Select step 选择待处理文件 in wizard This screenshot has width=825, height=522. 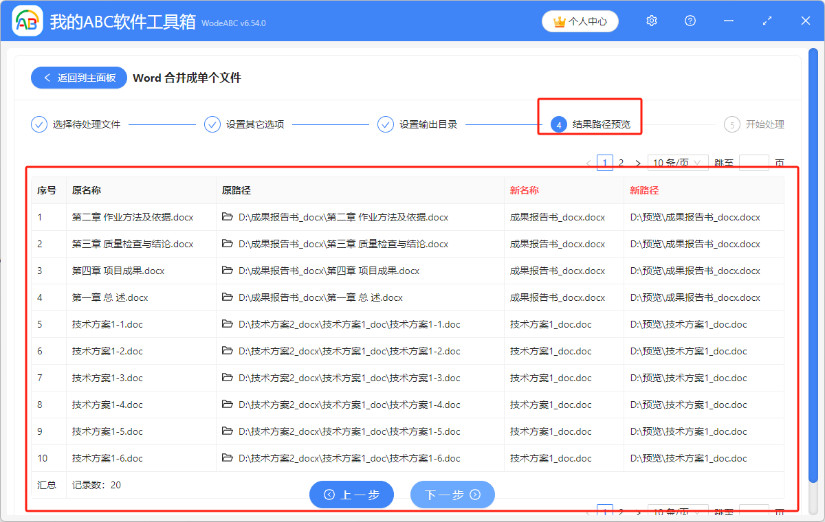[x=76, y=124]
